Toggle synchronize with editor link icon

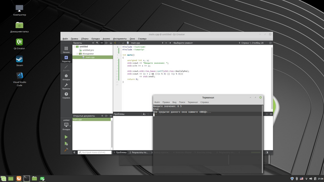[102, 42]
